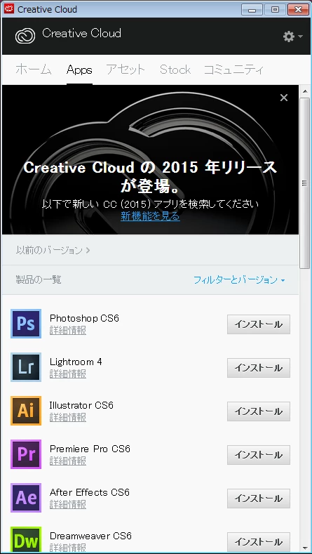312x554 pixels.
Task: Click the scrollbar up arrow
Action: coord(304,91)
